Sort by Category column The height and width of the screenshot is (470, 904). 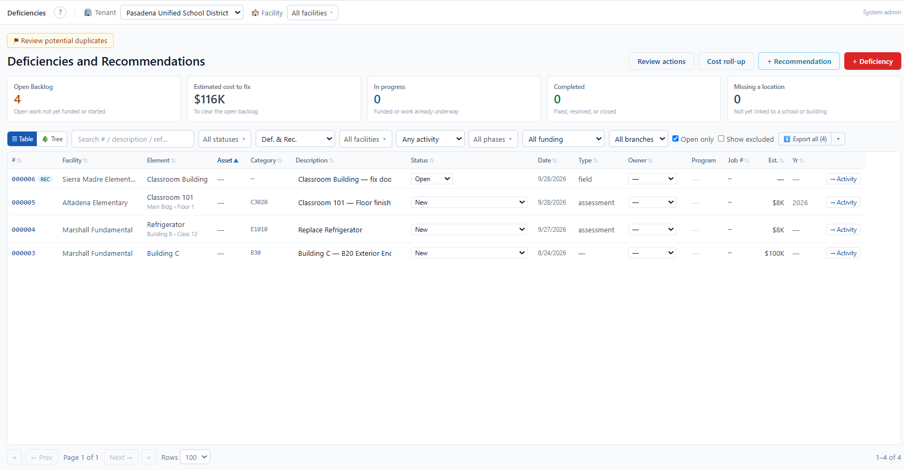(x=266, y=160)
